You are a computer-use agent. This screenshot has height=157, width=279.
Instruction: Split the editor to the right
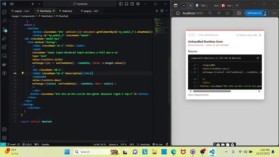(x=162, y=11)
